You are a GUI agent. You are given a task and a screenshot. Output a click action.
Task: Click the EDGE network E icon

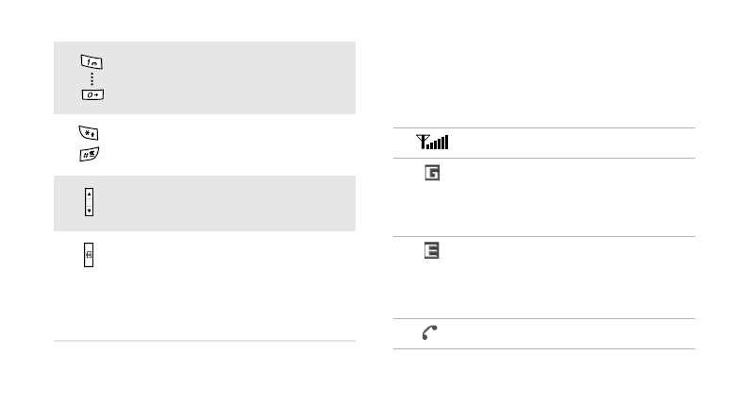[432, 250]
